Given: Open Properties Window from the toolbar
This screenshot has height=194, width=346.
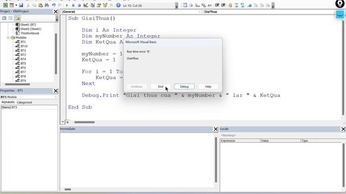Looking at the screenshot, I should point(98,5).
